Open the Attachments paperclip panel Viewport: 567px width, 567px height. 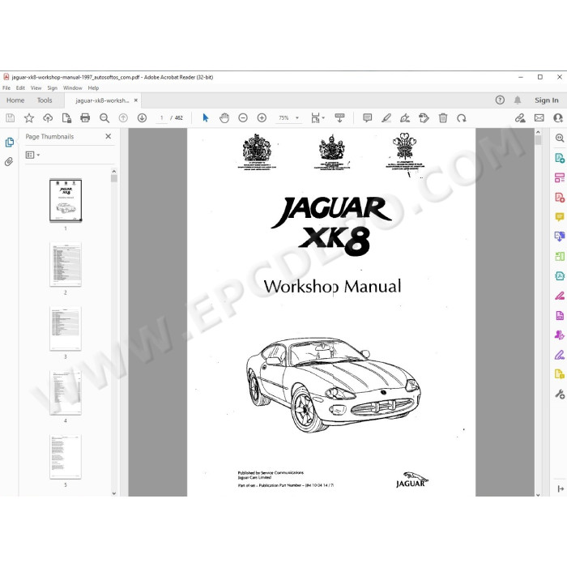[x=9, y=162]
